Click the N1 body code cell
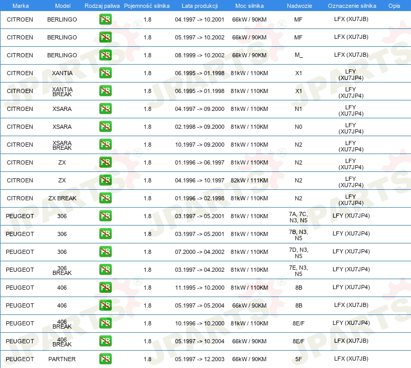411x368 pixels. click(x=299, y=109)
